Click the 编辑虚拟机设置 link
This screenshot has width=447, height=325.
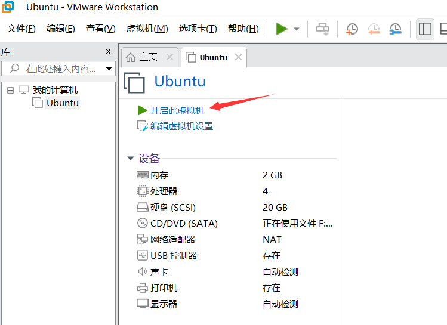[181, 126]
